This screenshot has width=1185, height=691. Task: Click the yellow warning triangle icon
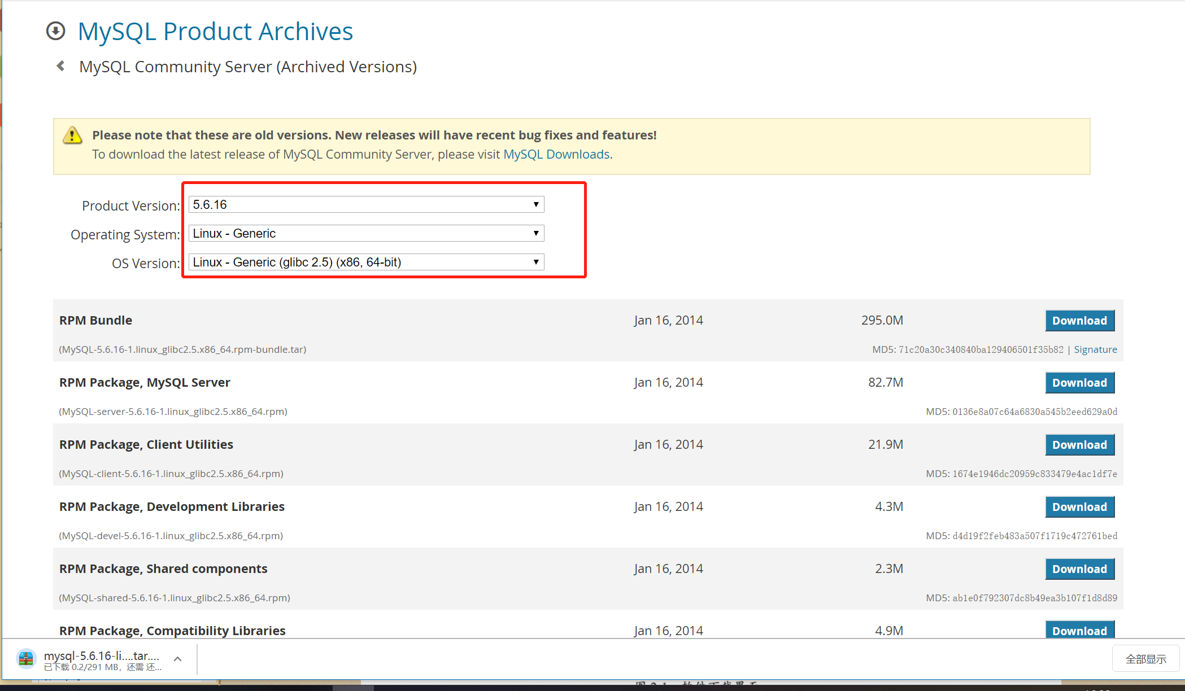[72, 135]
